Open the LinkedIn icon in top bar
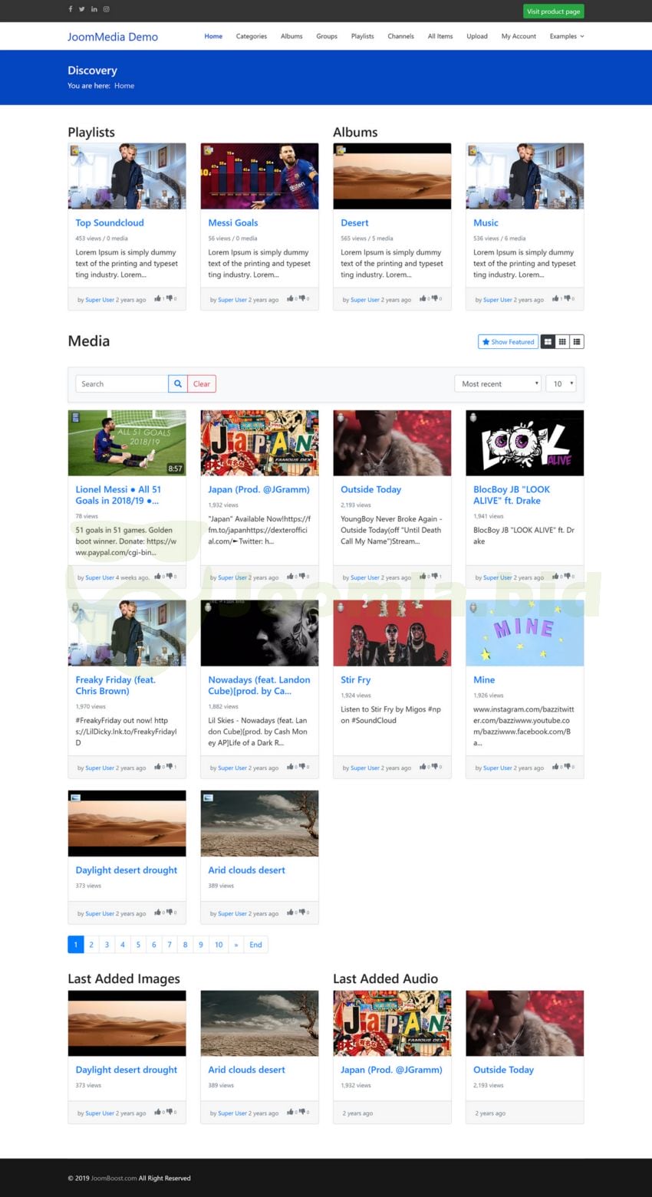652x1197 pixels. pos(94,9)
